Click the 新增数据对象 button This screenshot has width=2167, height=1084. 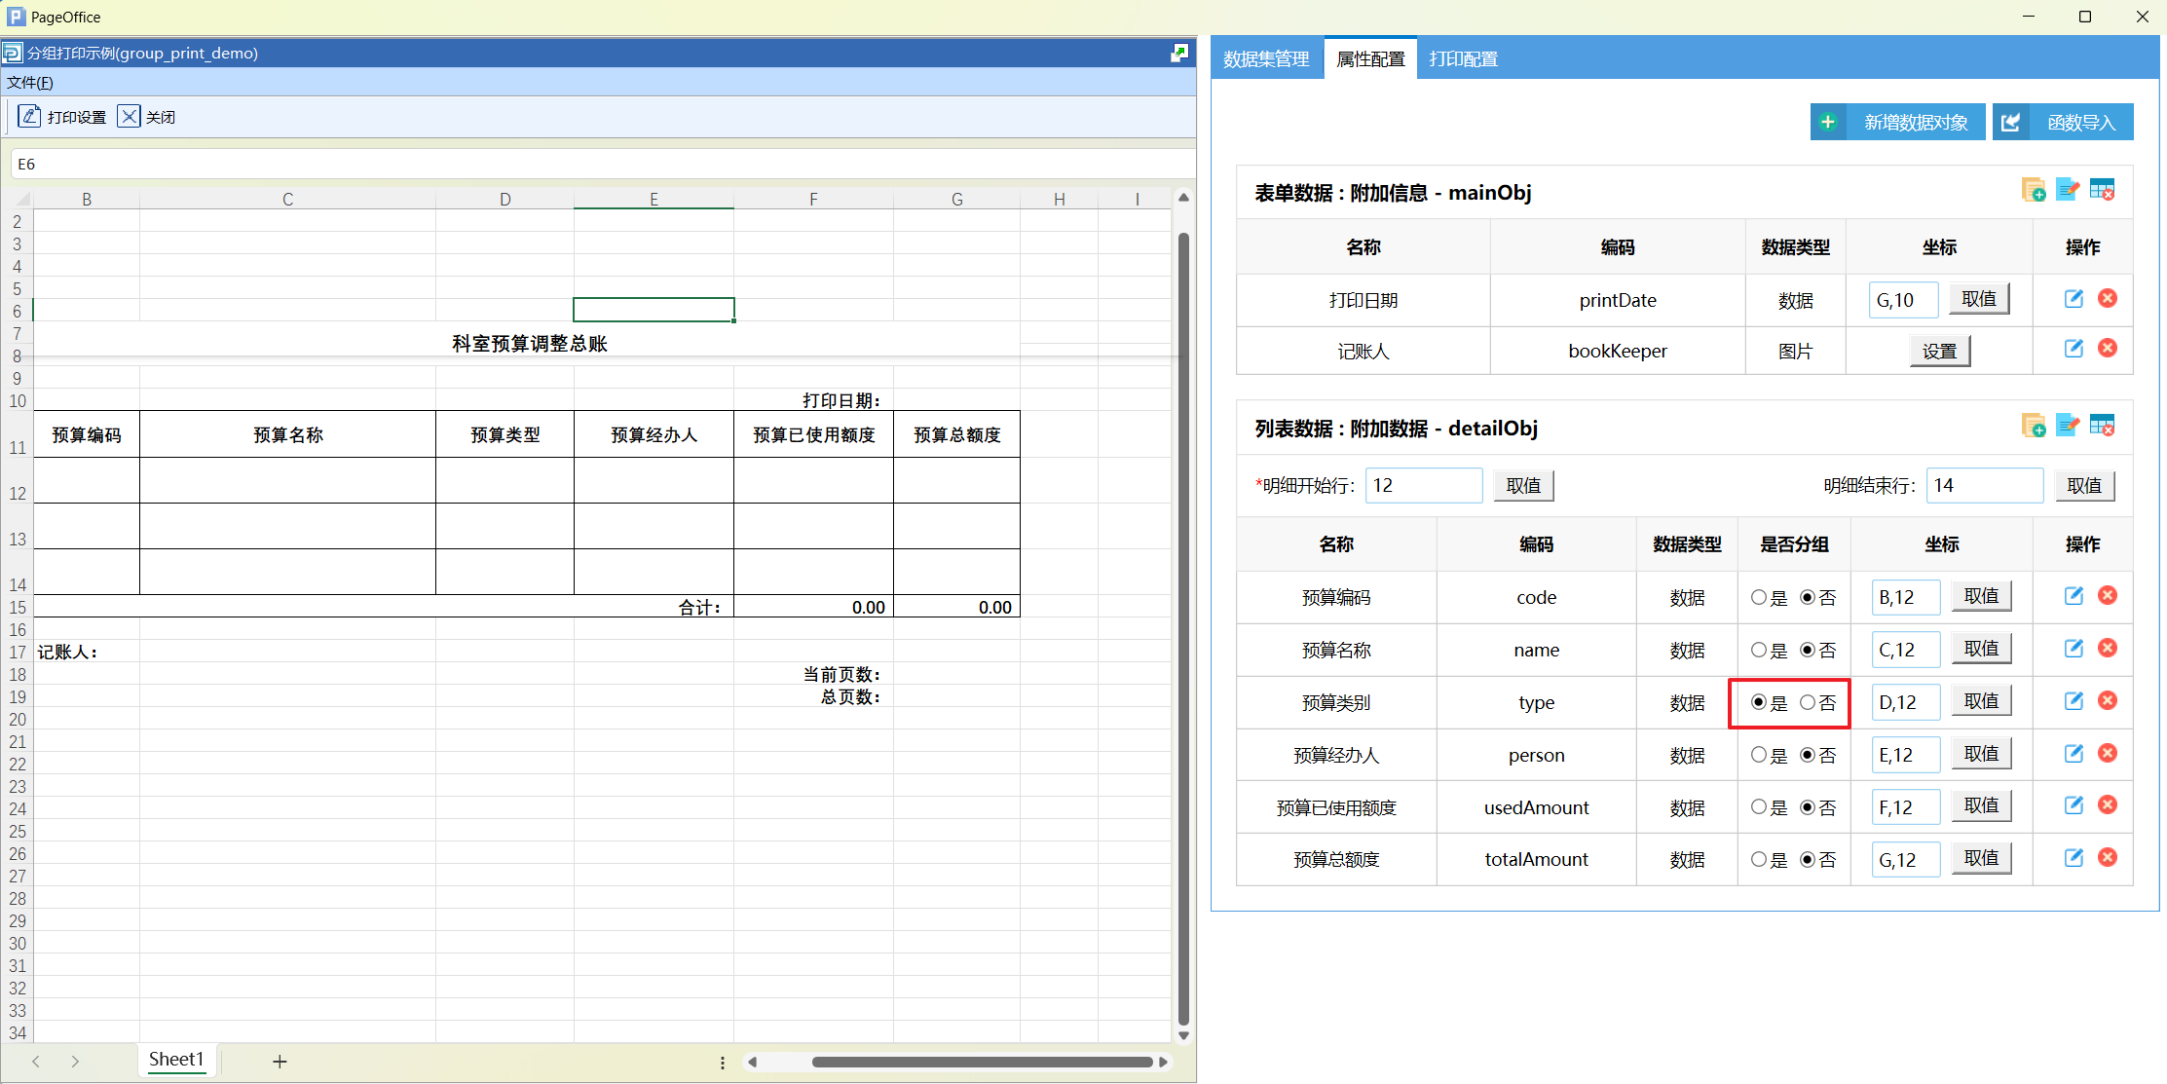[1897, 123]
